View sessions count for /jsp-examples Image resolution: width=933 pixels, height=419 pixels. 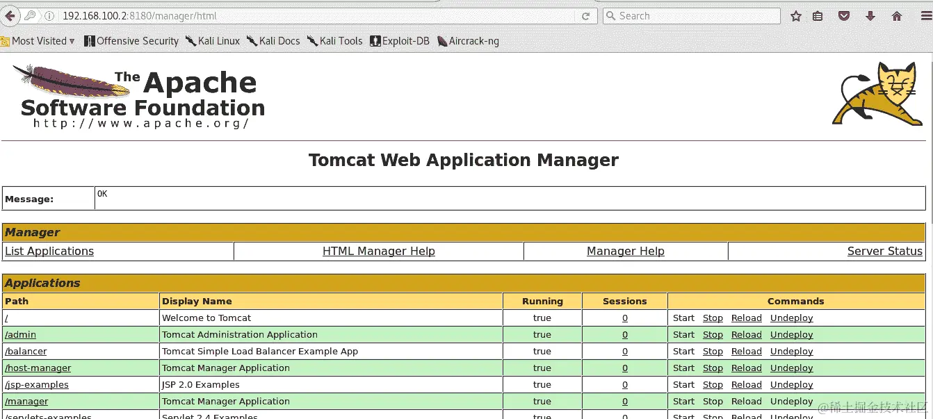click(x=625, y=385)
